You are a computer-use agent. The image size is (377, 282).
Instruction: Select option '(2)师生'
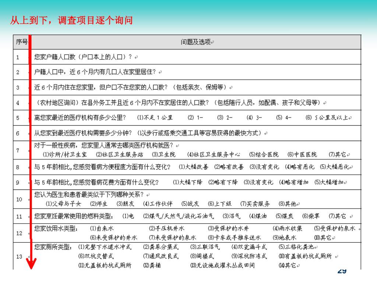99,204
